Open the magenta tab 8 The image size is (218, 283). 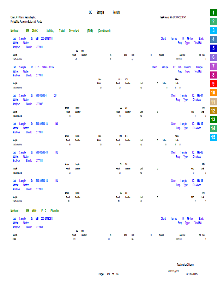[x=213, y=75]
